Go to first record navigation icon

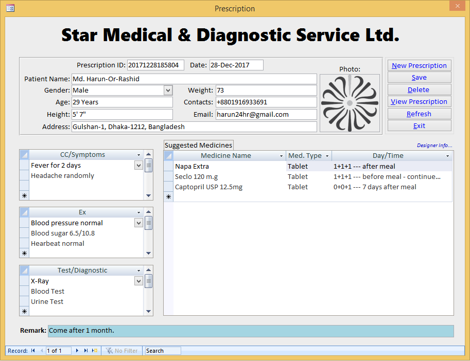[33, 351]
